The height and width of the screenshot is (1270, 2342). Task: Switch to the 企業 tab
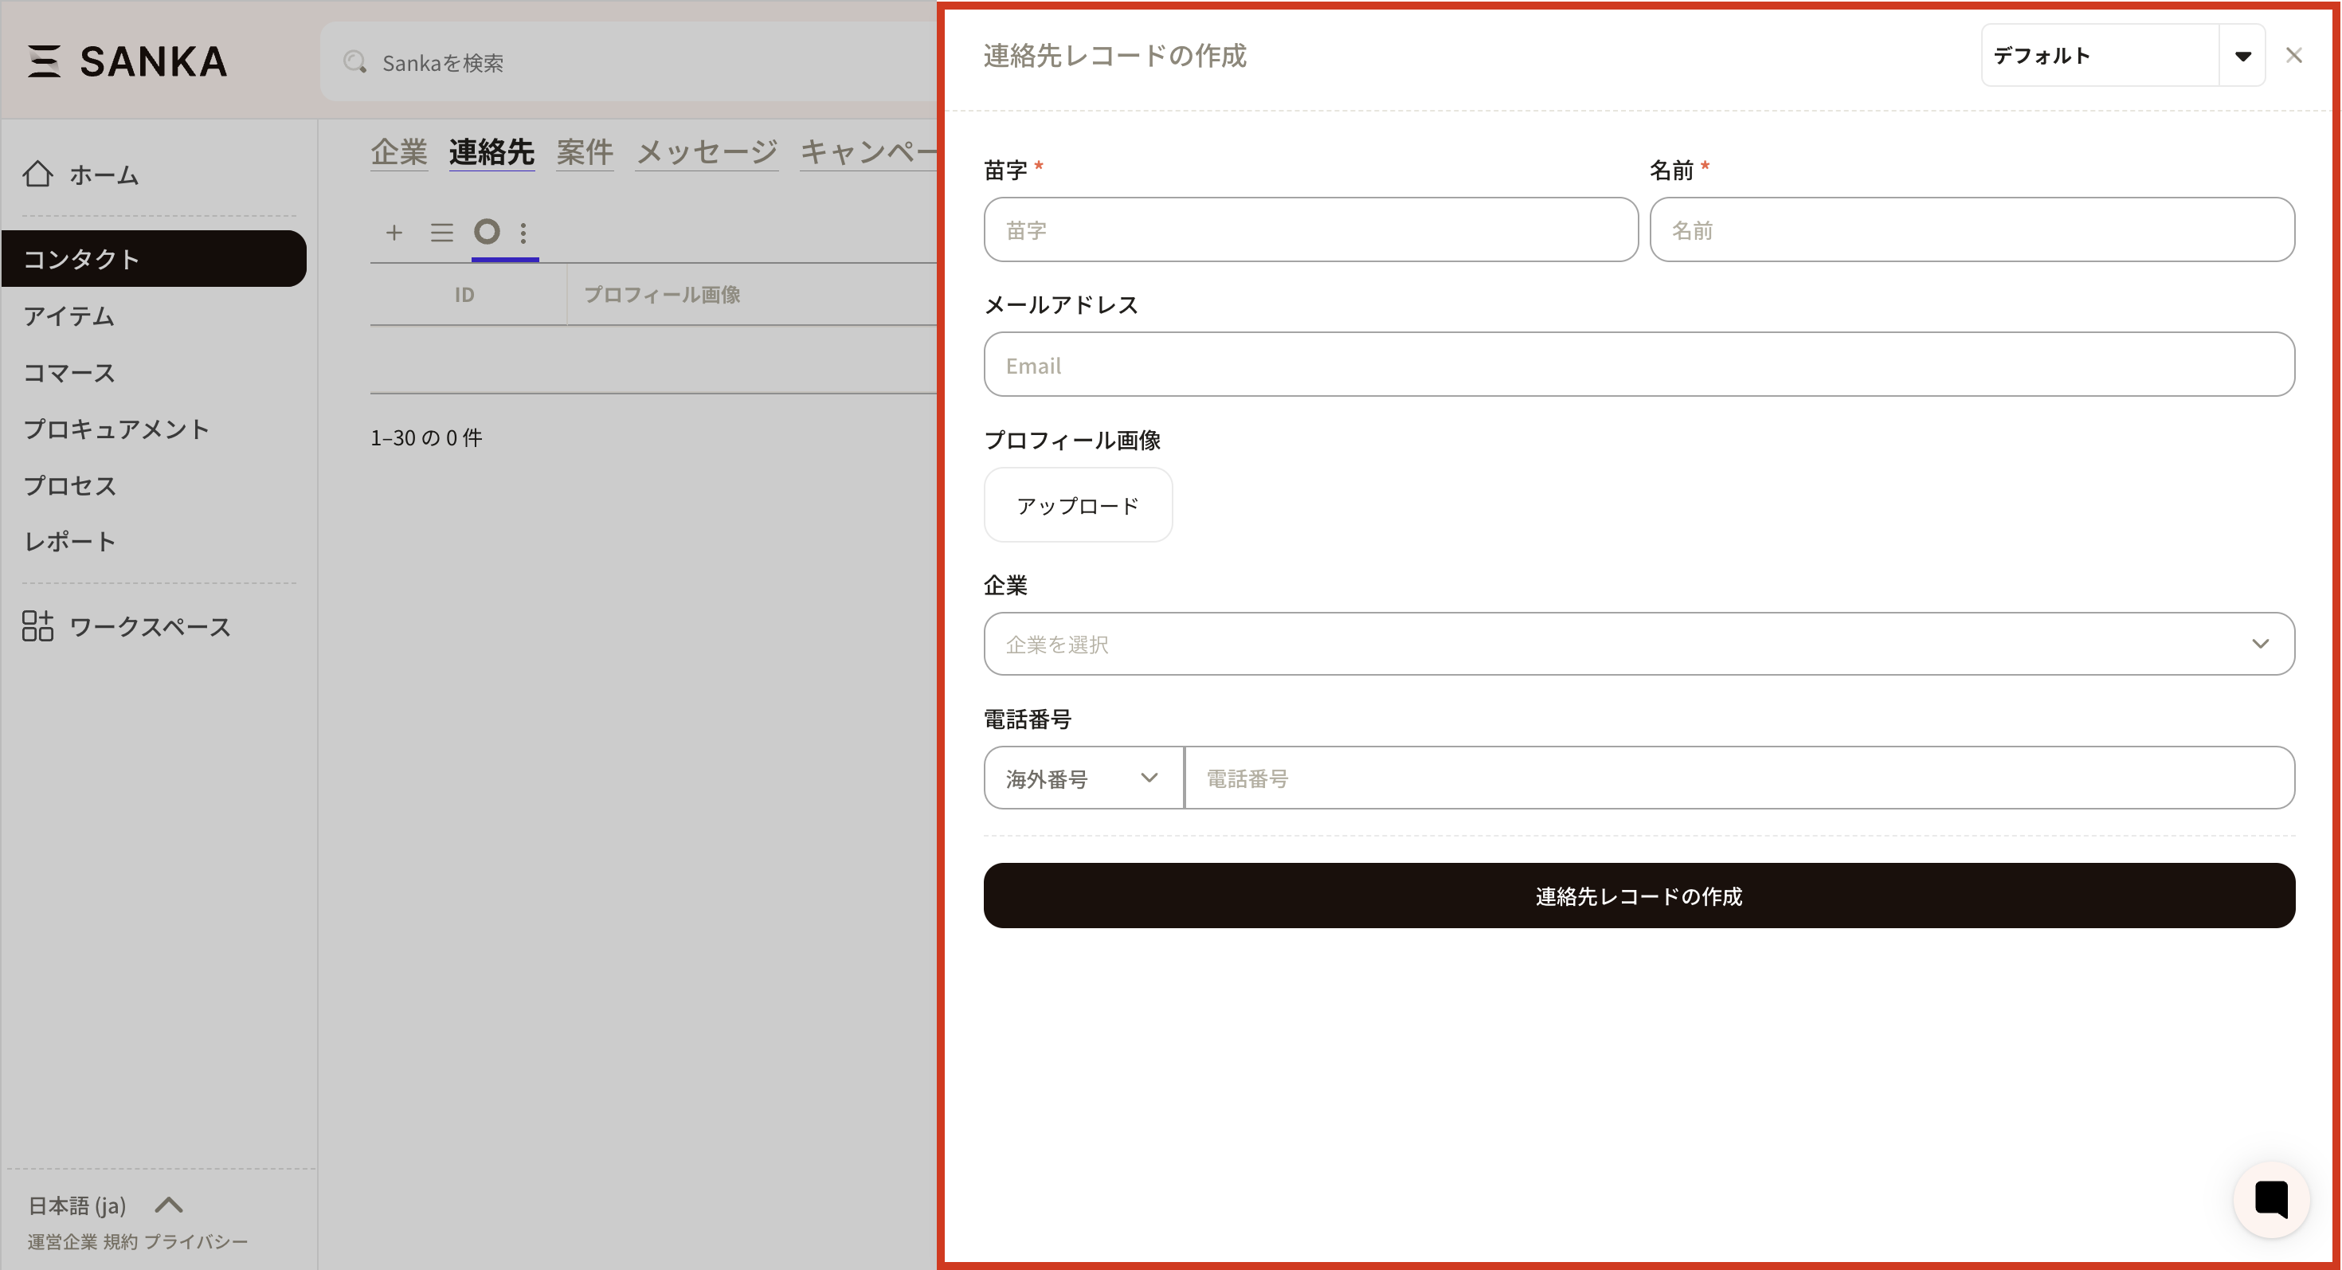[398, 152]
